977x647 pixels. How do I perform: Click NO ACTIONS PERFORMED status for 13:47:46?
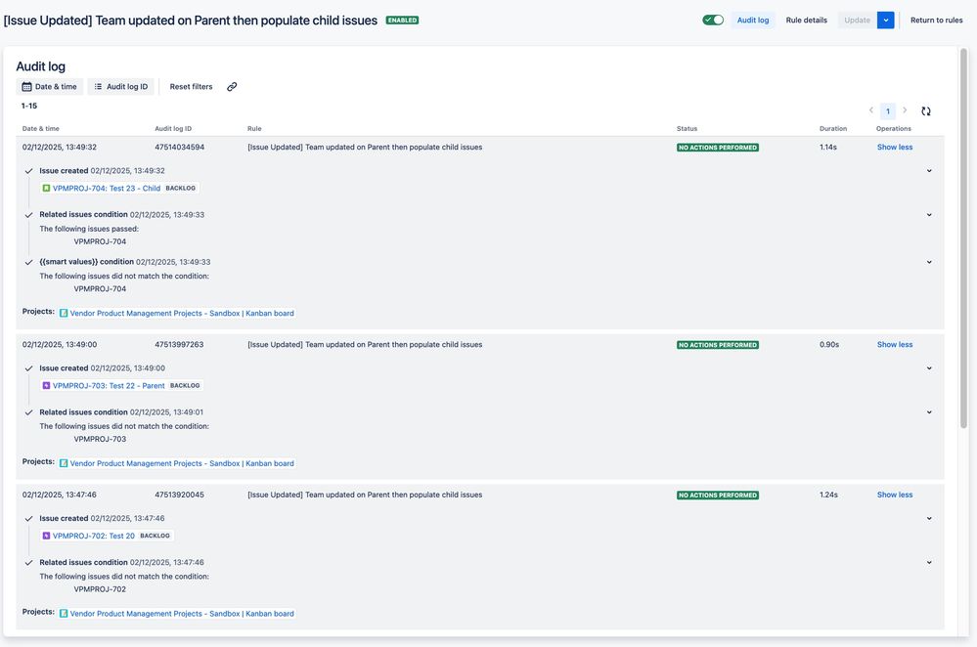[x=718, y=496]
